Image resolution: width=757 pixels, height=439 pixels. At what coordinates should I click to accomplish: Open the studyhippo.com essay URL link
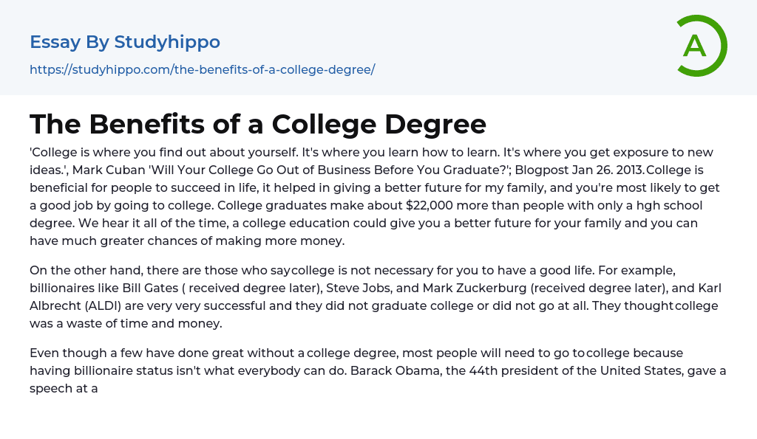click(x=202, y=69)
